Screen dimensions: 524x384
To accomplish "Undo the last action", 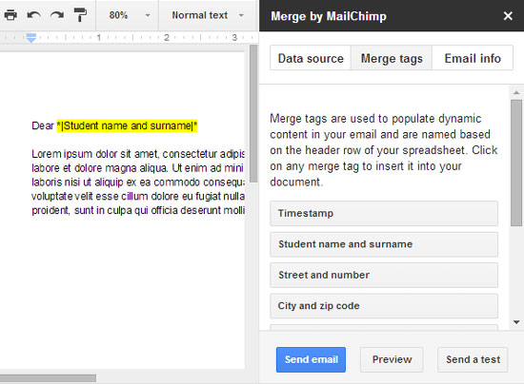I will tap(33, 15).
